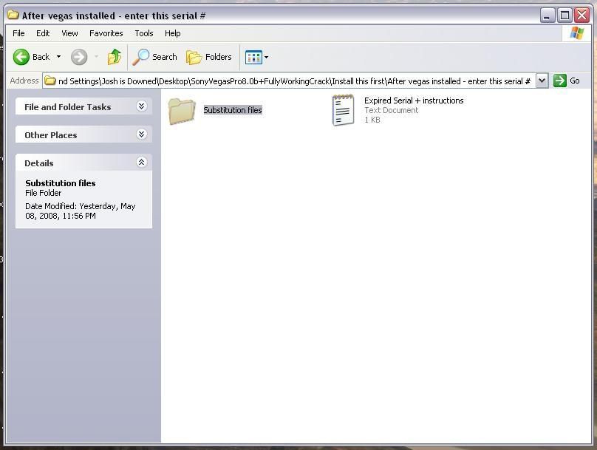This screenshot has height=450, width=597.
Task: Open the Forward history dropdown arrow
Action: click(96, 57)
